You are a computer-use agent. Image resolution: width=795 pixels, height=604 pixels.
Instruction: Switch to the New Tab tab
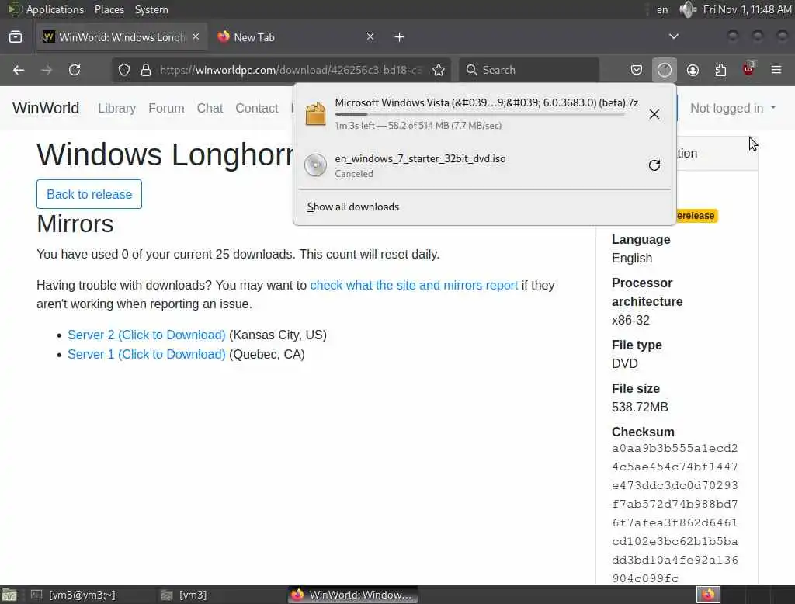pyautogui.click(x=296, y=37)
